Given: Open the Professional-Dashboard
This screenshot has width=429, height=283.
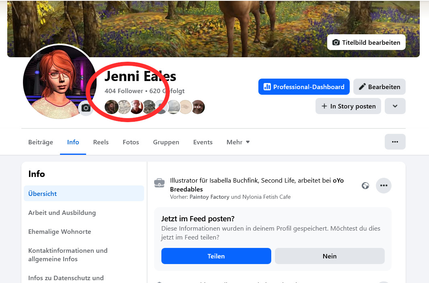Looking at the screenshot, I should coord(304,87).
